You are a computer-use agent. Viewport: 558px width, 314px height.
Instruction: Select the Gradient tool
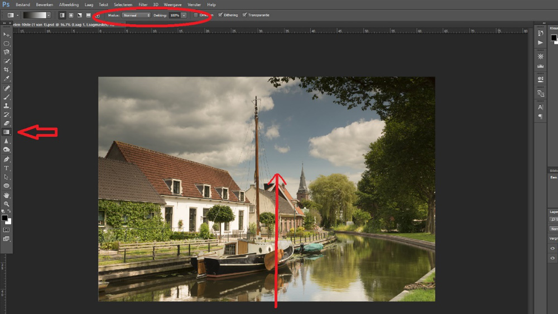(6, 132)
